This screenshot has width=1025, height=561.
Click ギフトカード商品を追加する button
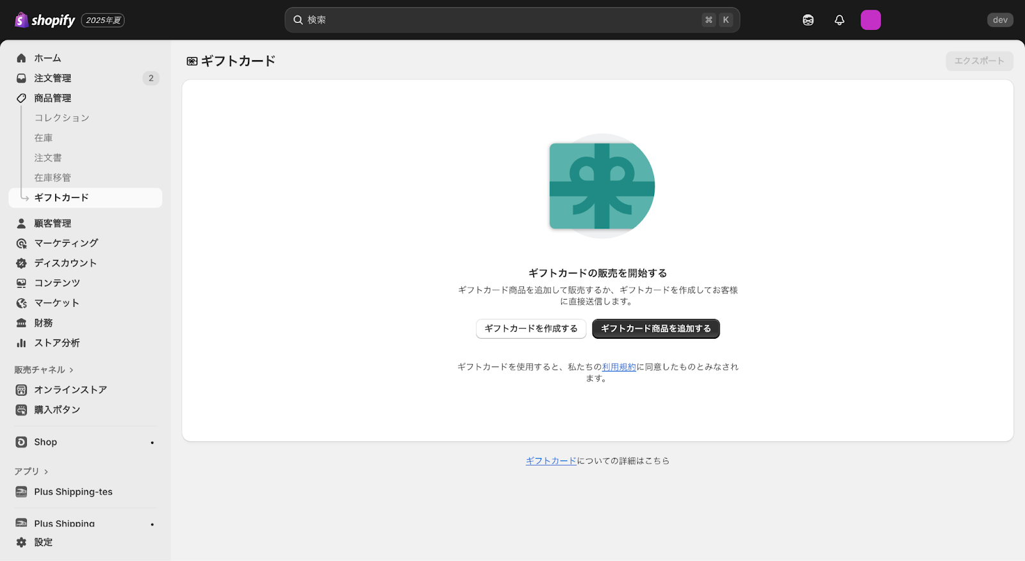(x=656, y=329)
